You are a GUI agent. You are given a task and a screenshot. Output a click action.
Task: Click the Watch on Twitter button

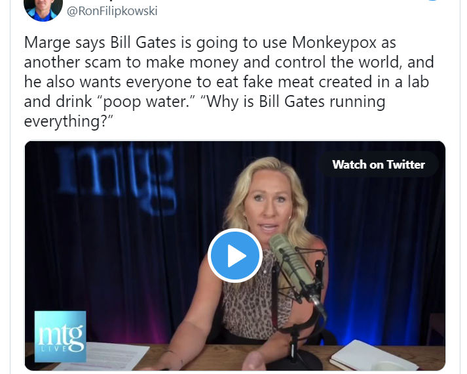379,164
